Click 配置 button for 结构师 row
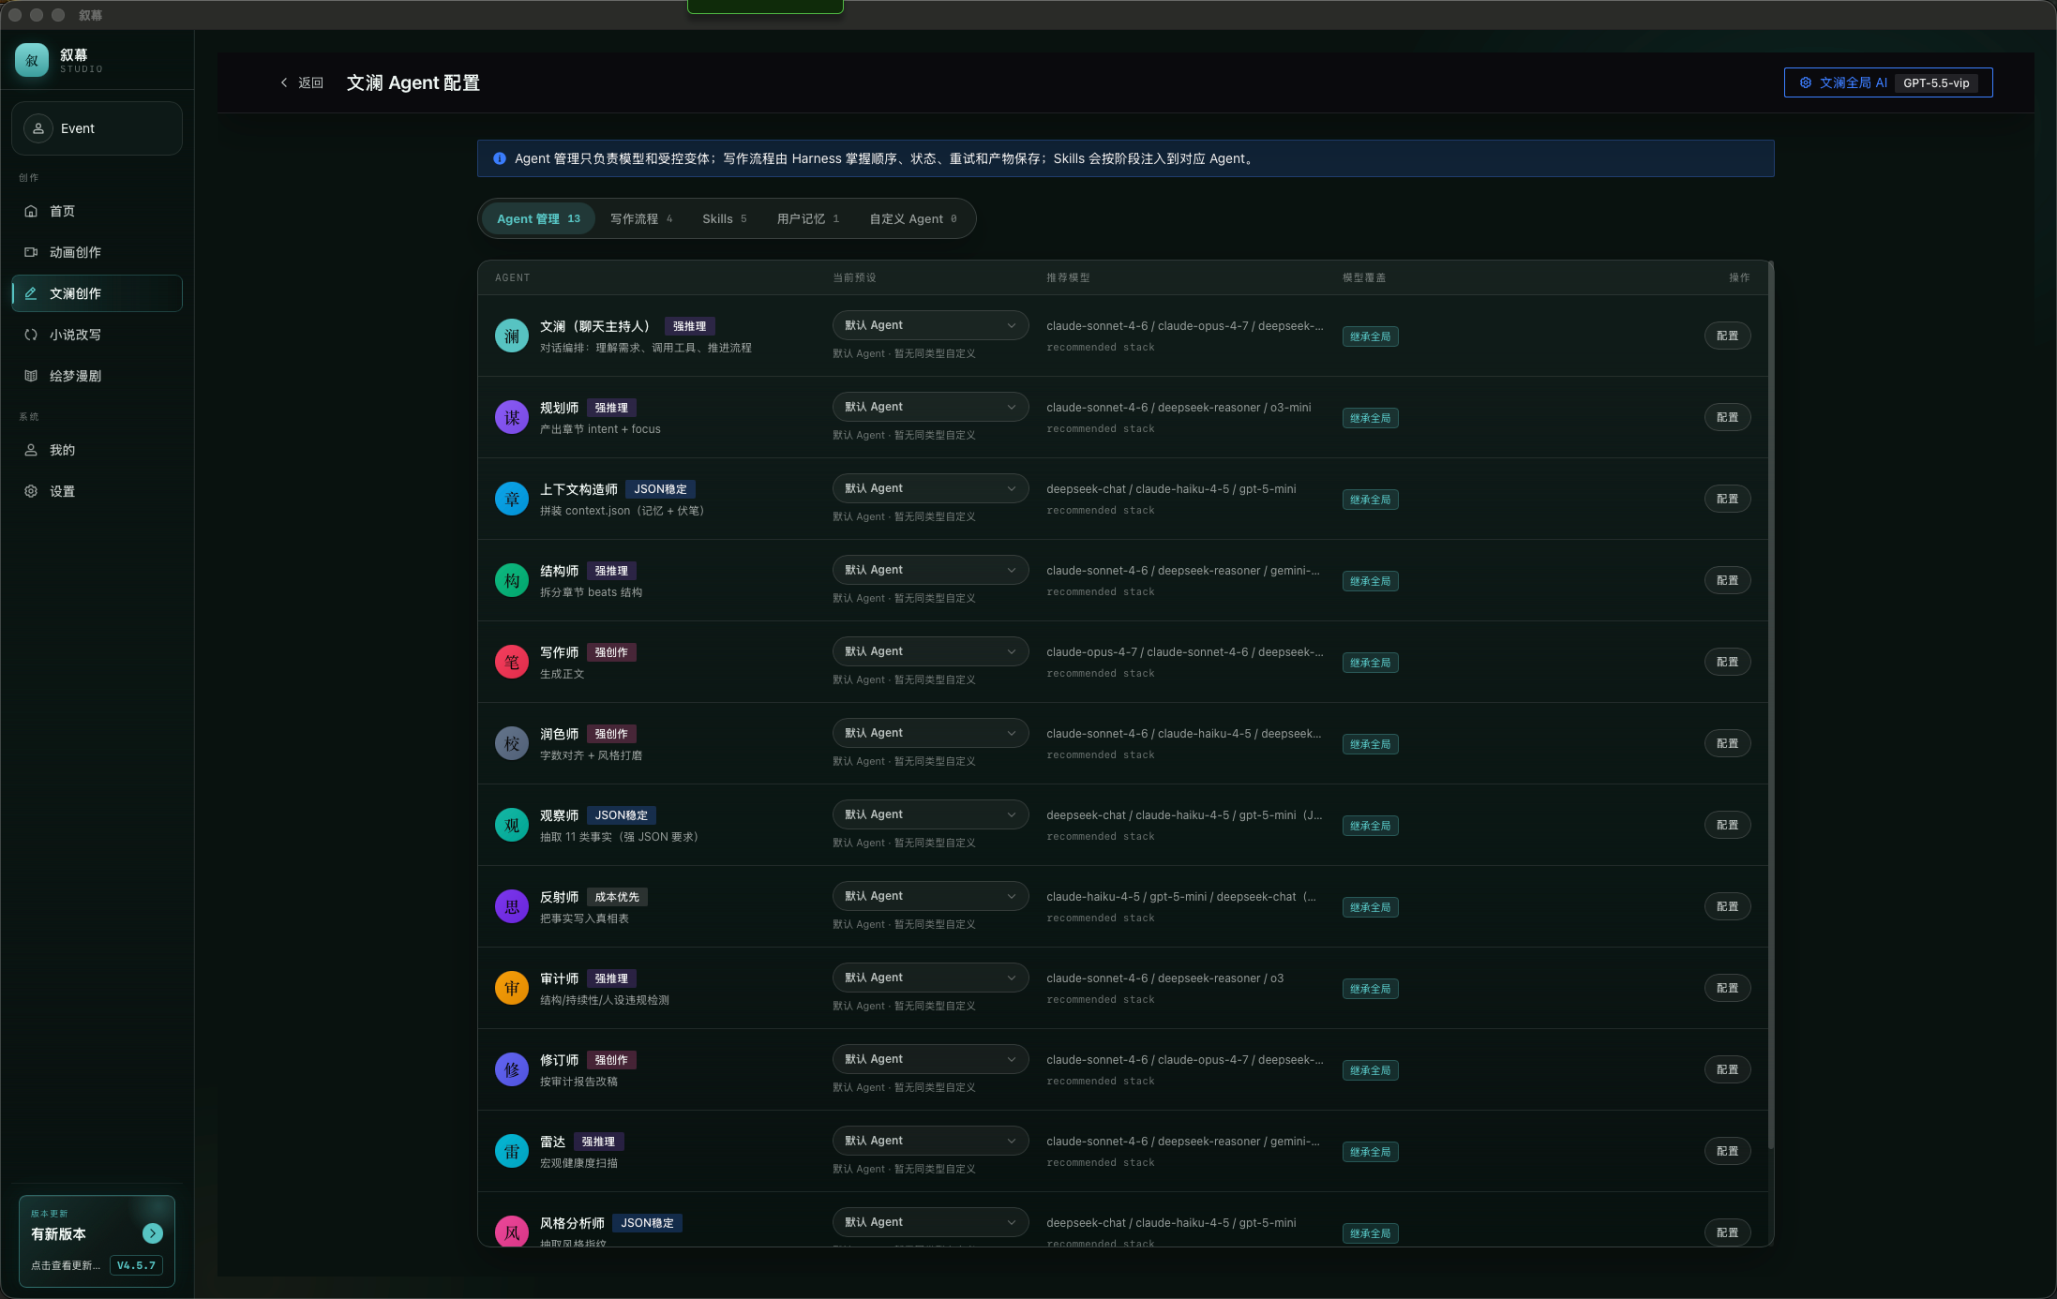 (1727, 580)
